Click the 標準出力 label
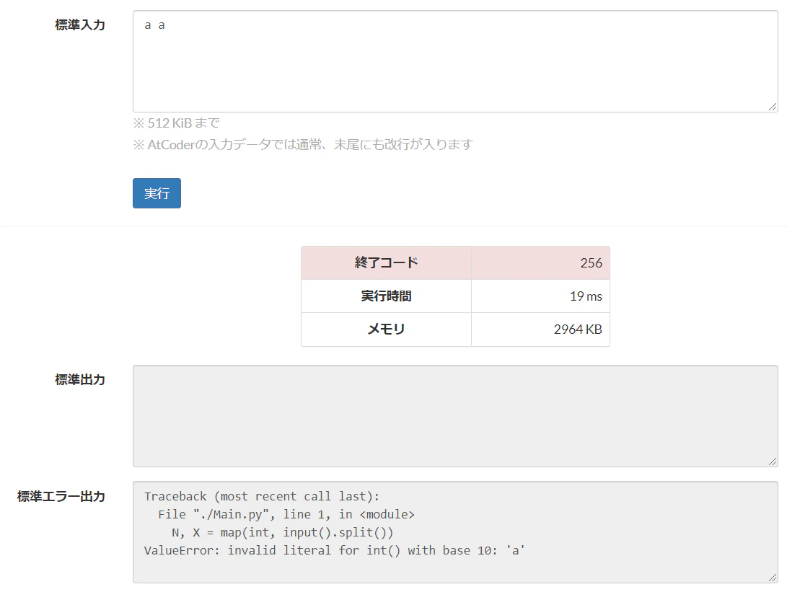Screen dimensions: 787x592 (x=80, y=380)
